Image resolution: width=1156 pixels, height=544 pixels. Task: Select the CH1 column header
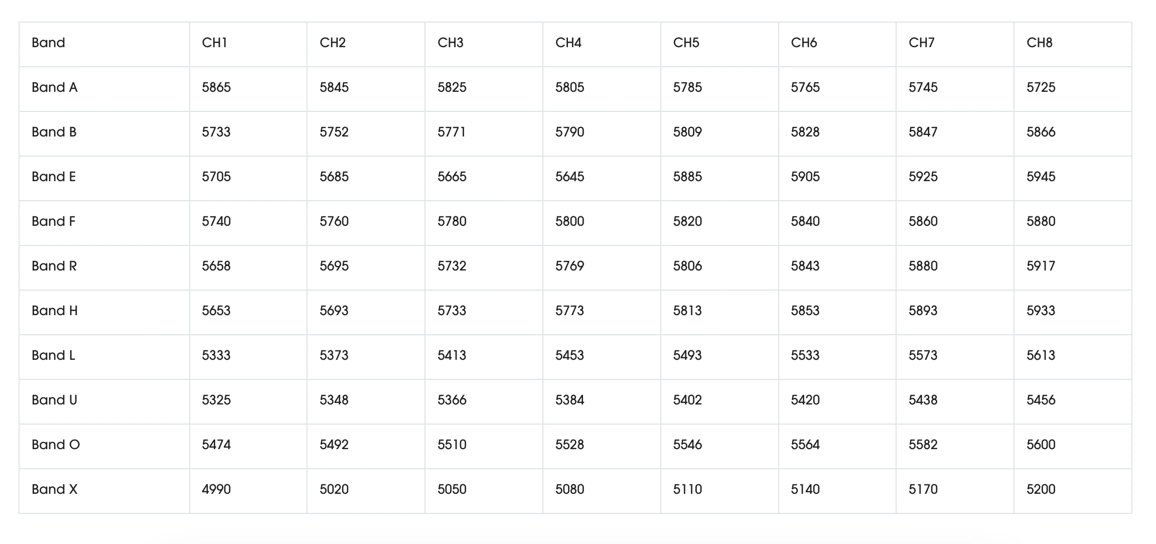[x=215, y=43]
